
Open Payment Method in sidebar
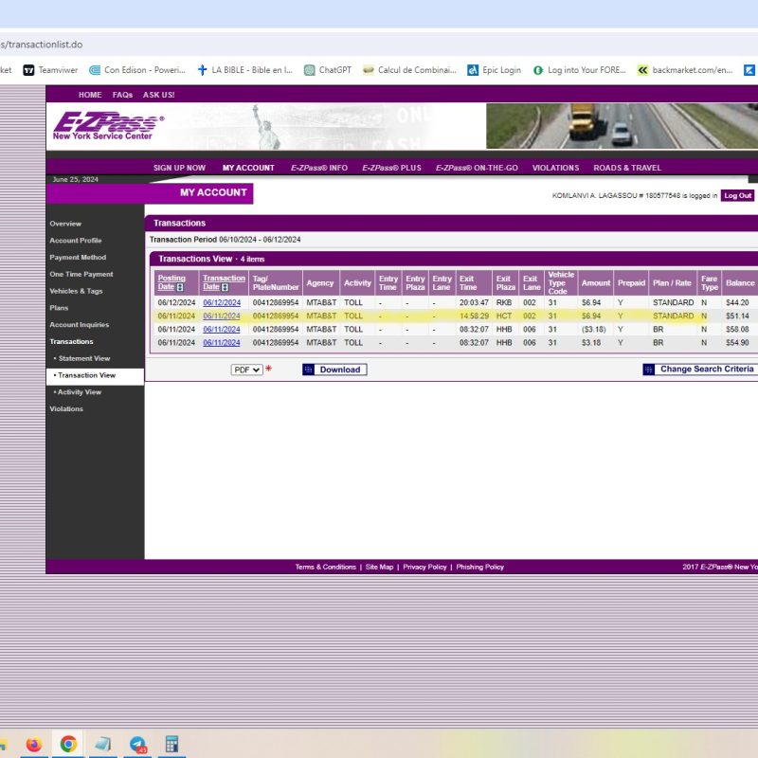click(x=78, y=257)
